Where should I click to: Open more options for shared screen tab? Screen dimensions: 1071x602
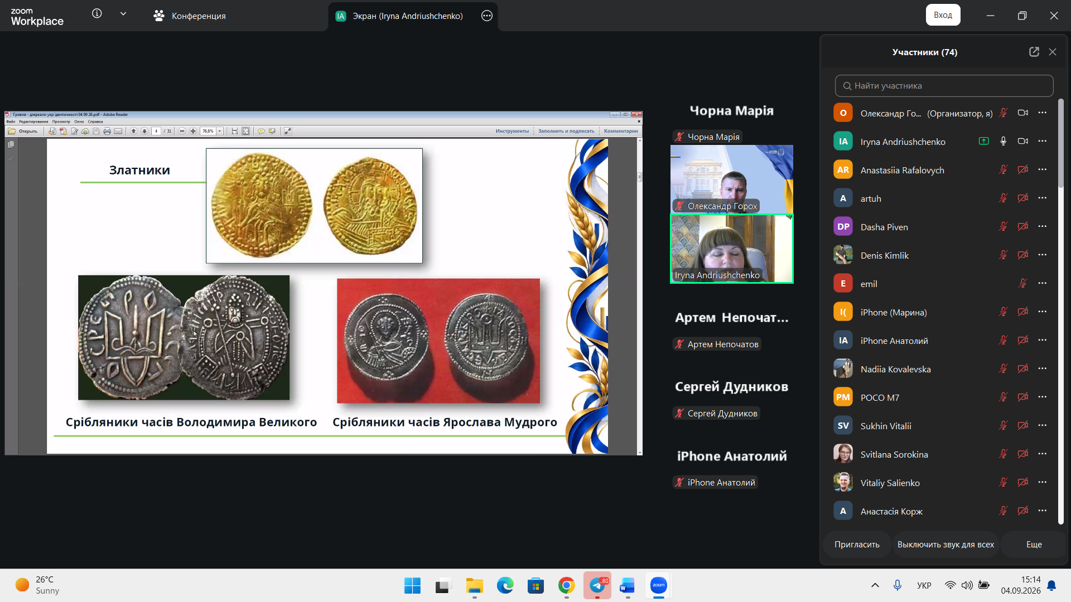[486, 16]
